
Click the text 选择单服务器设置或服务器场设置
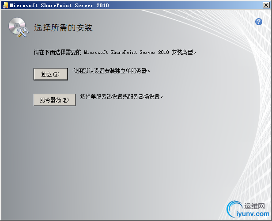pyautogui.click(x=121, y=96)
